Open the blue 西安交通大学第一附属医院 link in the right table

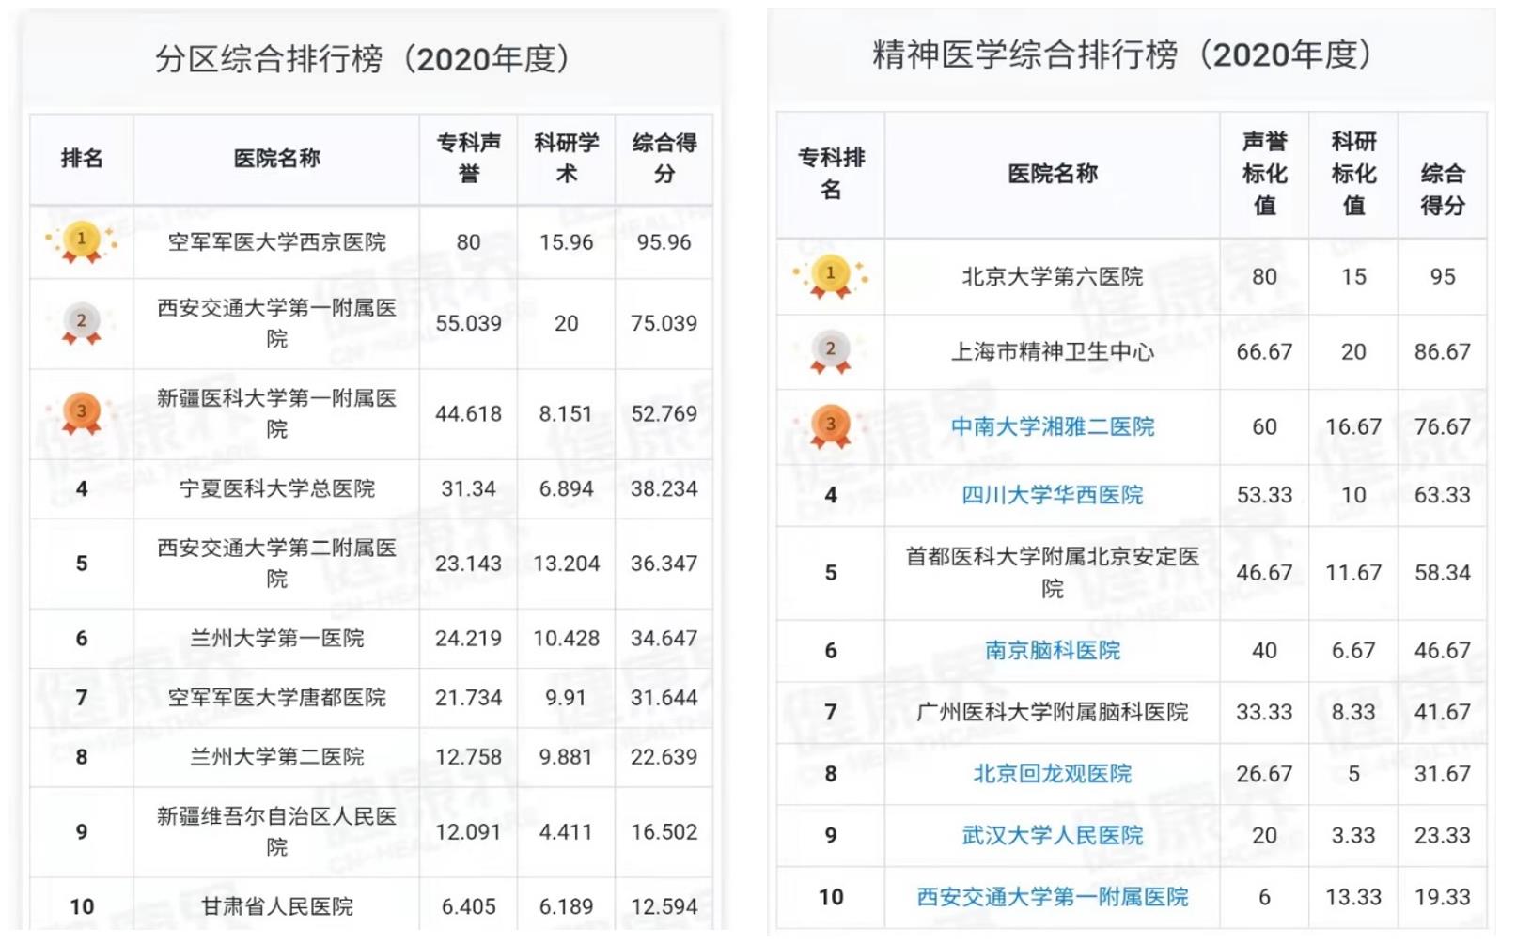(1053, 898)
